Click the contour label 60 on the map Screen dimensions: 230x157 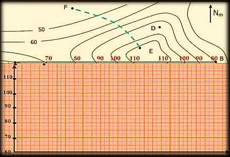coord(34,42)
